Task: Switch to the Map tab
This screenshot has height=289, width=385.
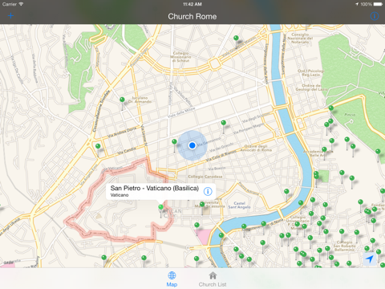Action: 172,279
